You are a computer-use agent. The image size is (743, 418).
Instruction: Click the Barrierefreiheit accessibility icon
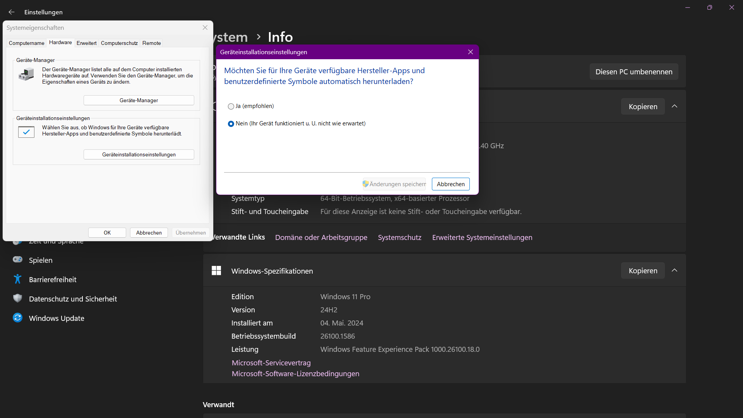[17, 279]
